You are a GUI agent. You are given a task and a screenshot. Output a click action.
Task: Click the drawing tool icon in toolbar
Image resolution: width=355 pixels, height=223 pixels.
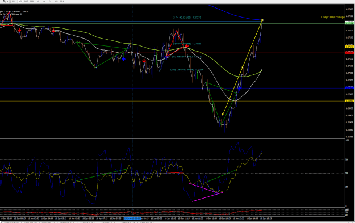point(5,1)
